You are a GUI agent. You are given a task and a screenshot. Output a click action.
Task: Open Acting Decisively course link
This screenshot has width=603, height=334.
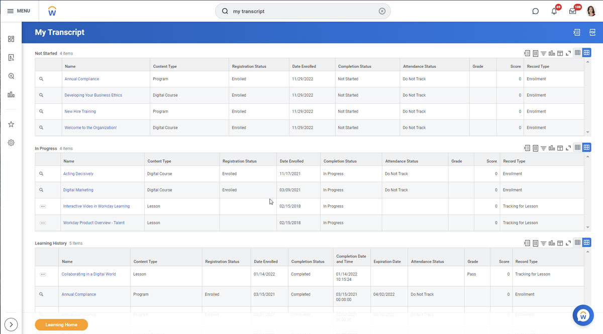[x=78, y=174]
